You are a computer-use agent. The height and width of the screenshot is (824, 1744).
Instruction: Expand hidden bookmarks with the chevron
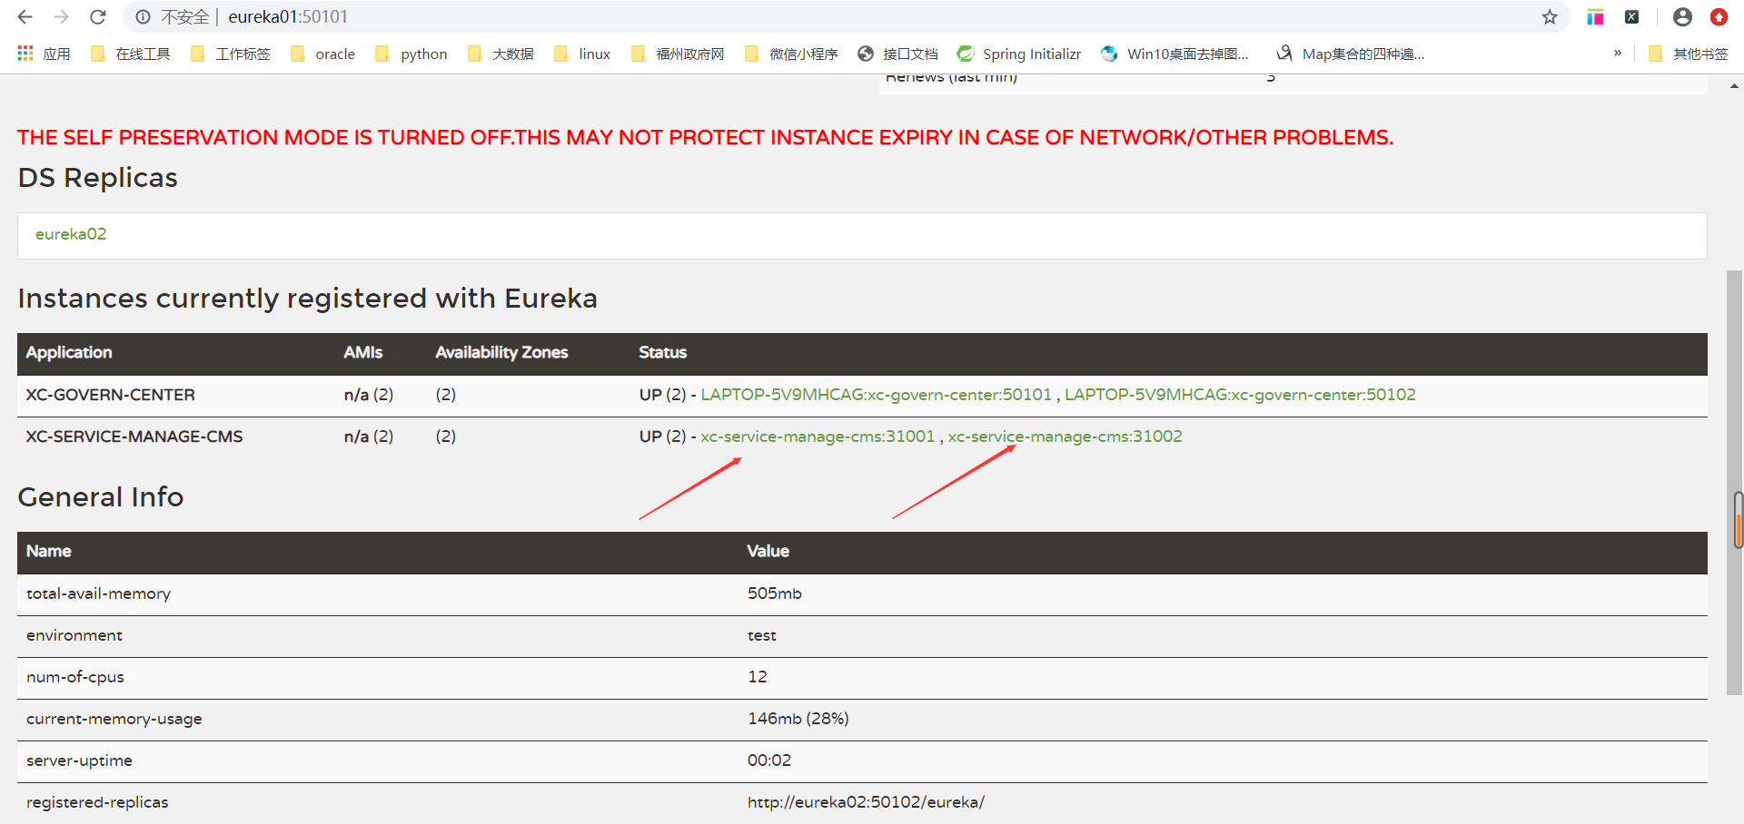[1618, 53]
